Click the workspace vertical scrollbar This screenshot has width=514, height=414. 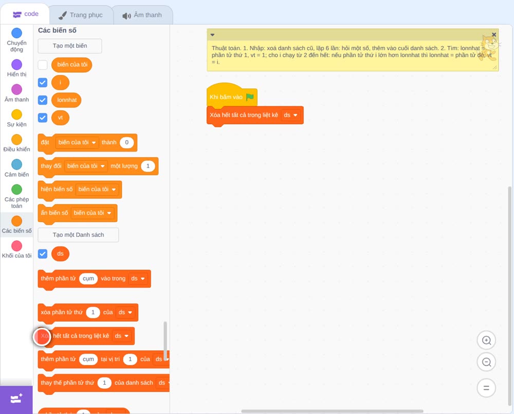click(x=509, y=296)
